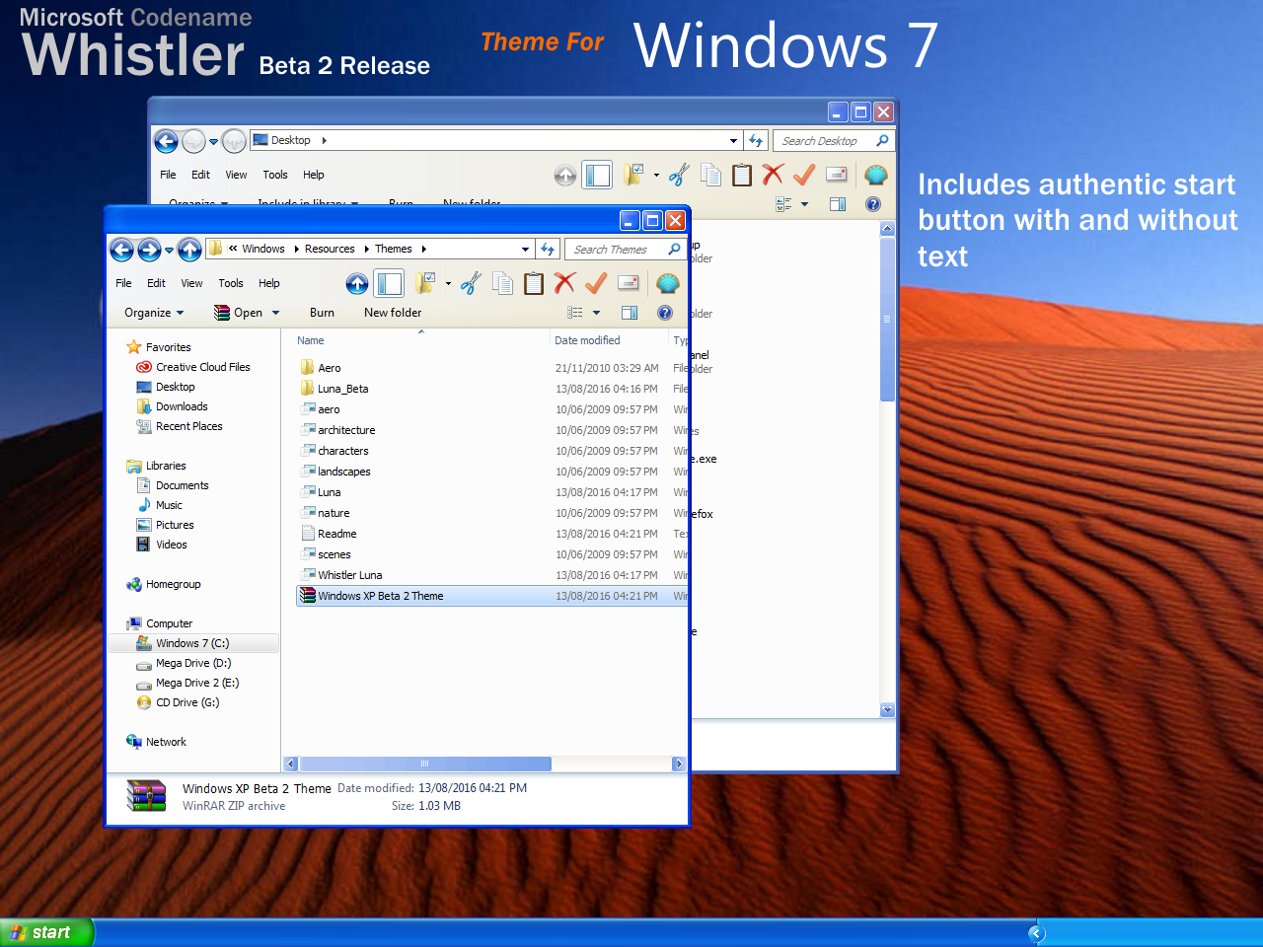1263x947 pixels.
Task: Click the Burn button in Themes window
Action: tap(322, 313)
